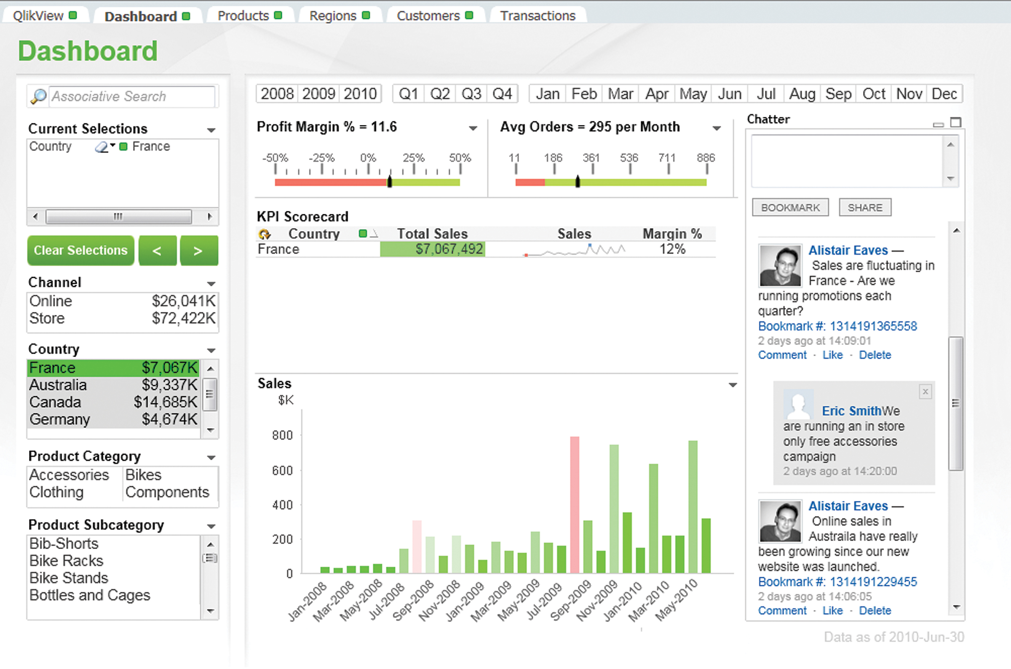Click the eraser icon next to Country selection
Screen dimensions: 1011x669
pyautogui.click(x=102, y=147)
